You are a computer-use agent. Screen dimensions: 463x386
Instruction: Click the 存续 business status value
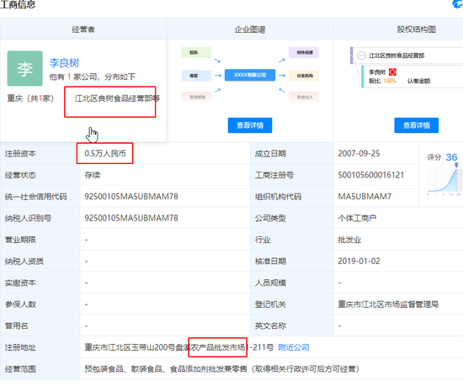[93, 175]
